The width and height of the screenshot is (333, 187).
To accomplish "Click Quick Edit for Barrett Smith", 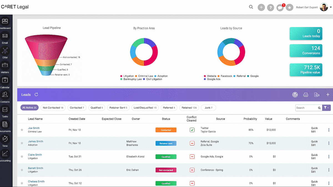I will coord(314,170).
